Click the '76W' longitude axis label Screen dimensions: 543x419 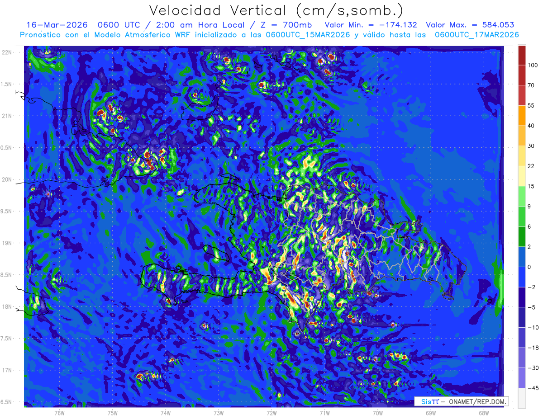59,413
